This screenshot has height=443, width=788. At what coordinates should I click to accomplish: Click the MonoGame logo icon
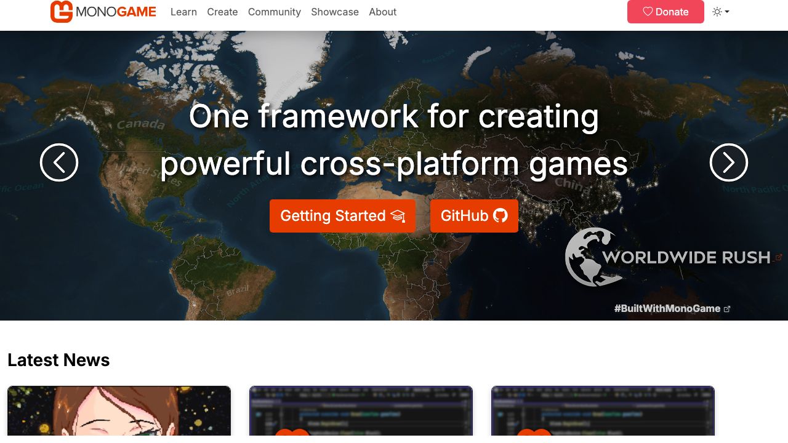pos(62,12)
